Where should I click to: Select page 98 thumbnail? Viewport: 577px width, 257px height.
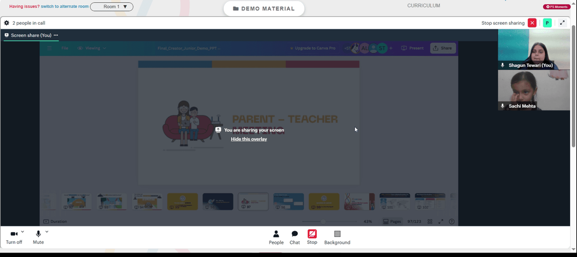[288, 202]
